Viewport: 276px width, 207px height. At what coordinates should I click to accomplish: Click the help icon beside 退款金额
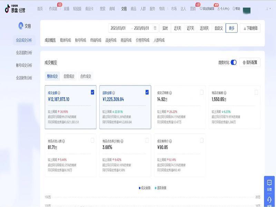click(114, 93)
